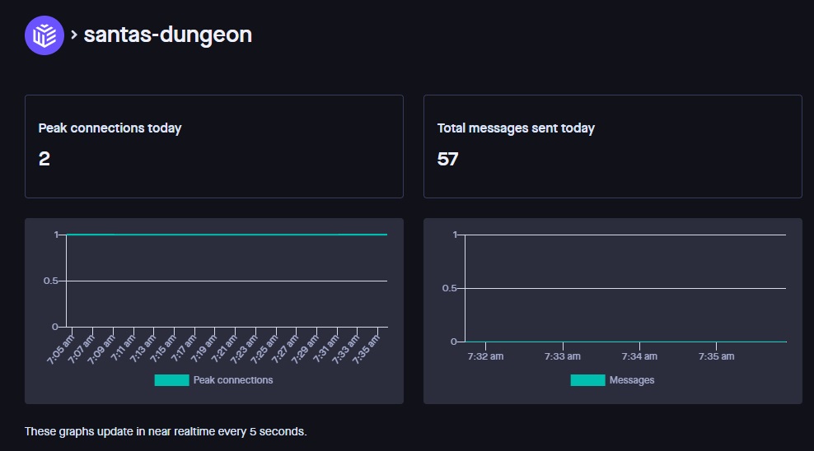This screenshot has width=814, height=451.
Task: Click the breadcrumb chevron before santas-dungeon
Action: click(x=73, y=35)
